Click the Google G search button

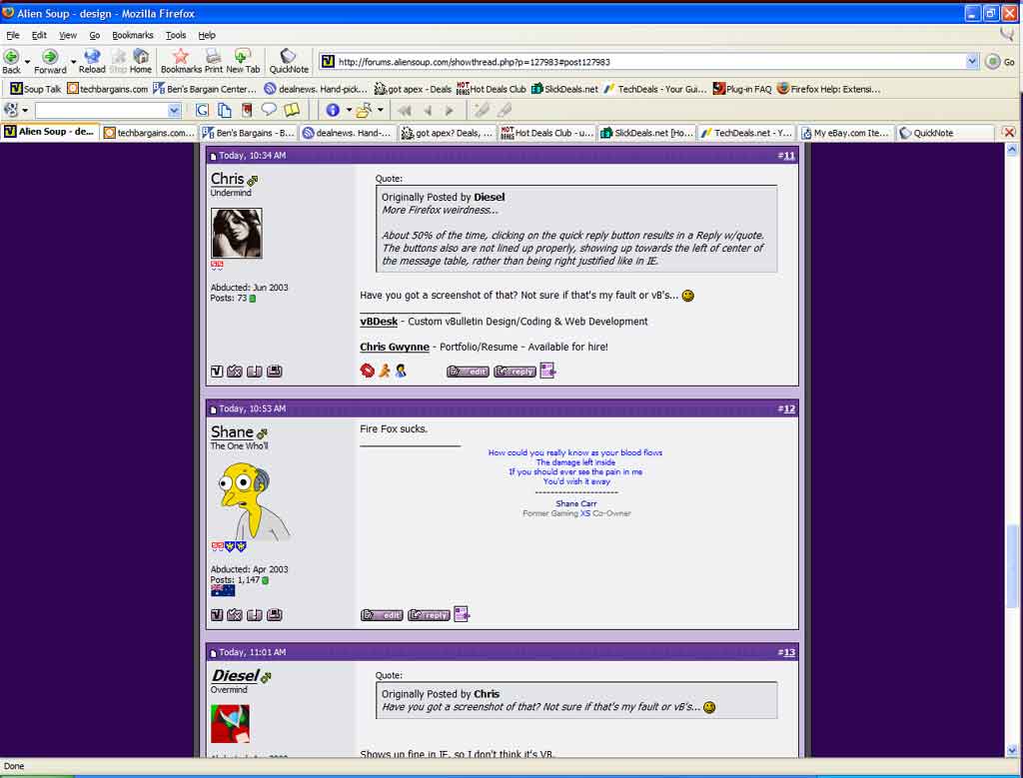(x=202, y=110)
